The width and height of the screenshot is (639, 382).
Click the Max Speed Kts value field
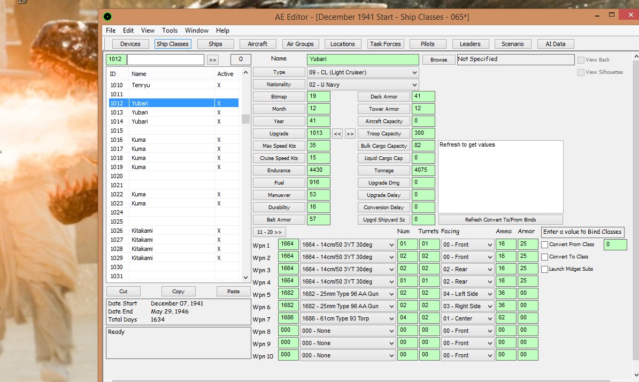319,146
